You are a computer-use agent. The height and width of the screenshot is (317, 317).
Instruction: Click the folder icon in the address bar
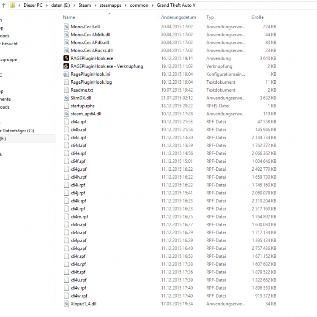click(13, 5)
